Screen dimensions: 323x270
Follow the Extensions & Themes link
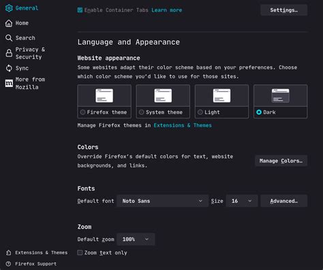pyautogui.click(x=183, y=125)
